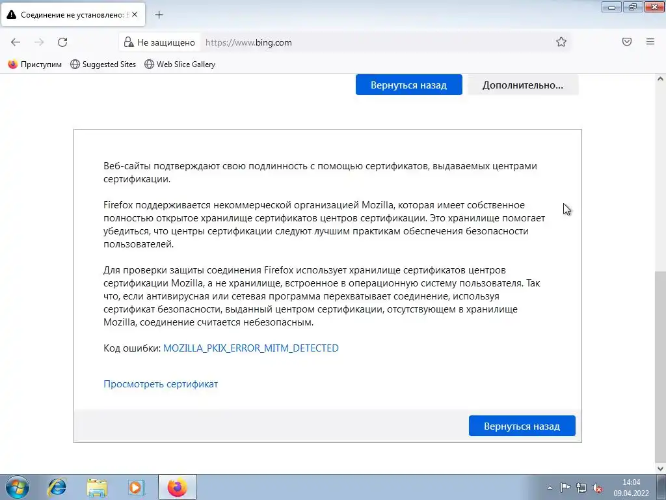Click the forward navigation arrow
The height and width of the screenshot is (500, 666).
[x=39, y=42]
